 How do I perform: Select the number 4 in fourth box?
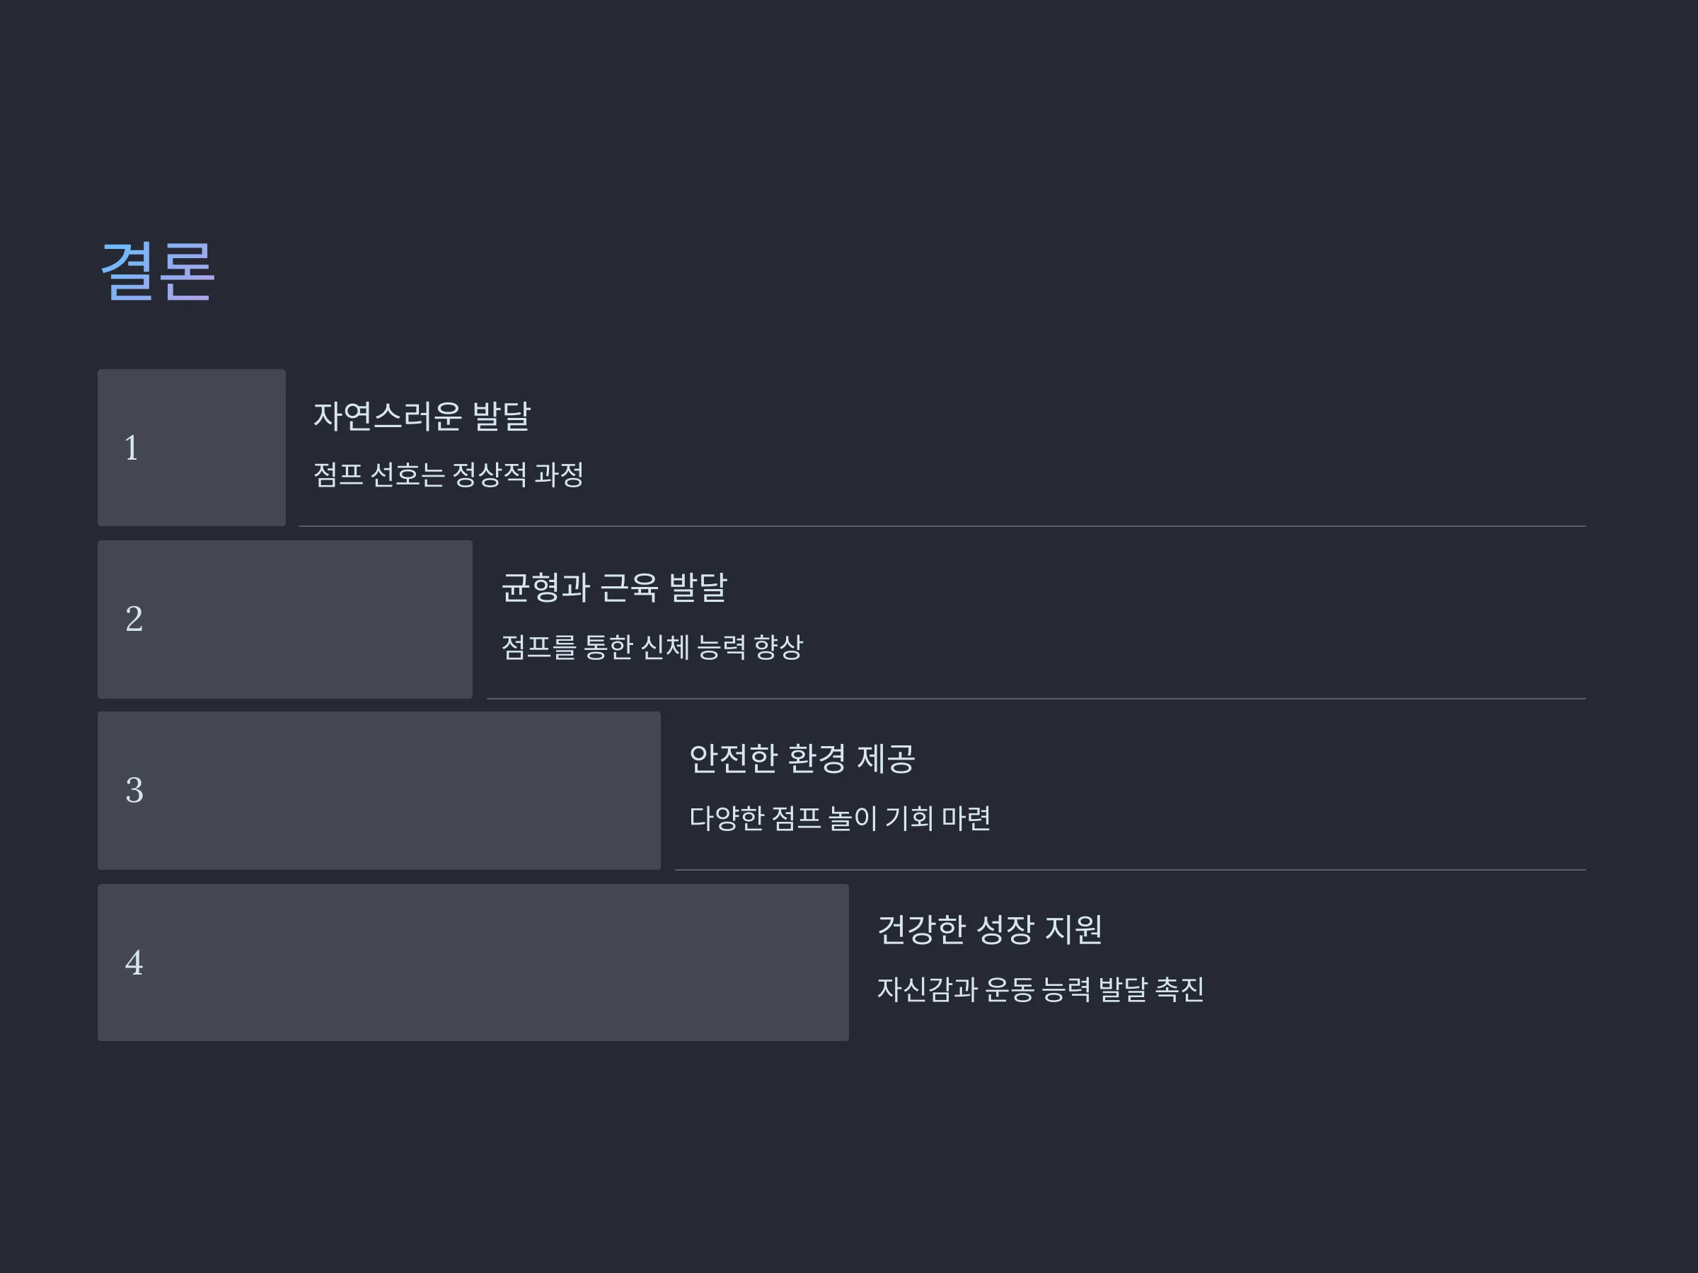click(x=134, y=963)
